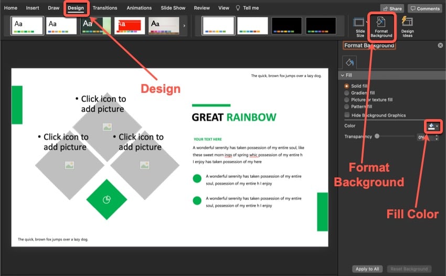
Task: Click picture icon in the left diamond
Action: (x=69, y=165)
